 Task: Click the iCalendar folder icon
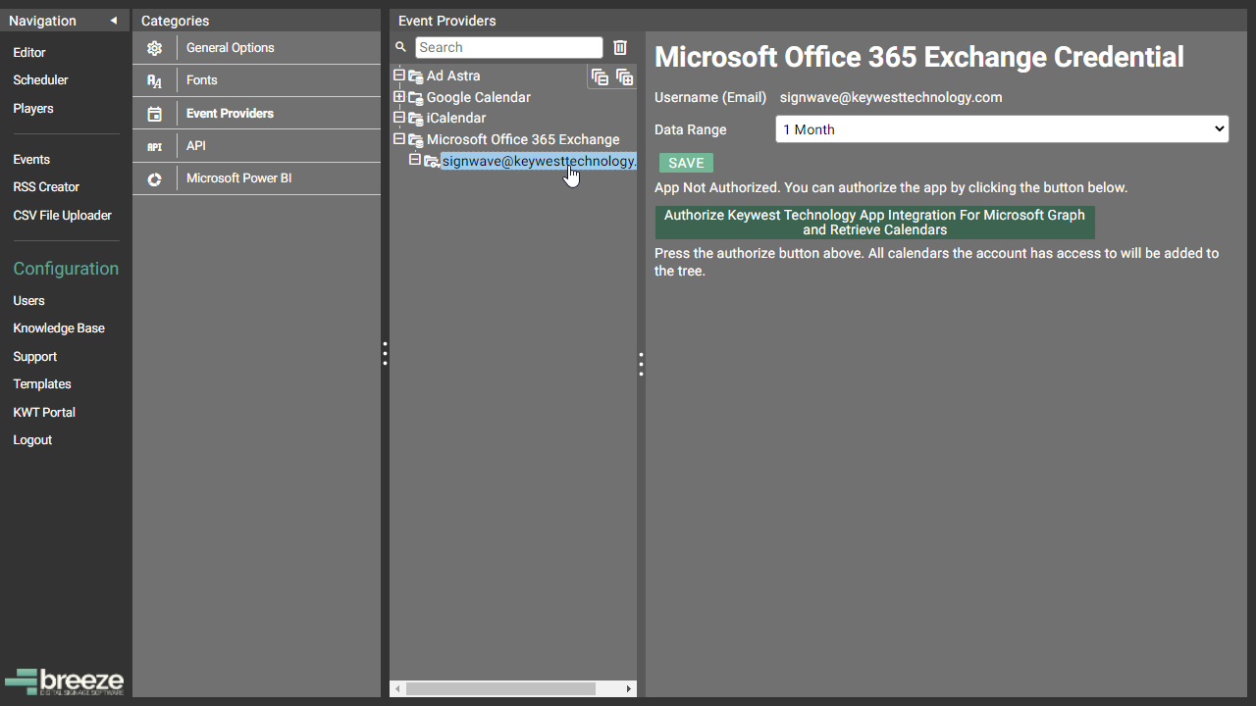pos(416,119)
